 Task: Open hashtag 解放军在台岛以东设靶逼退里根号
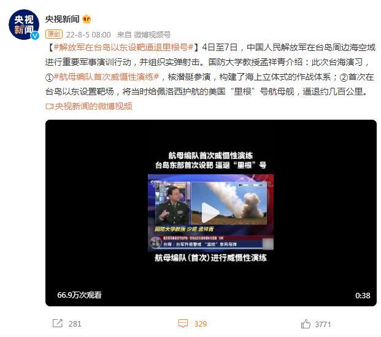click(x=123, y=47)
